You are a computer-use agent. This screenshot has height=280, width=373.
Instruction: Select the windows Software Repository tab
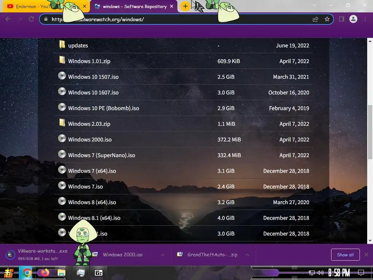point(134,7)
